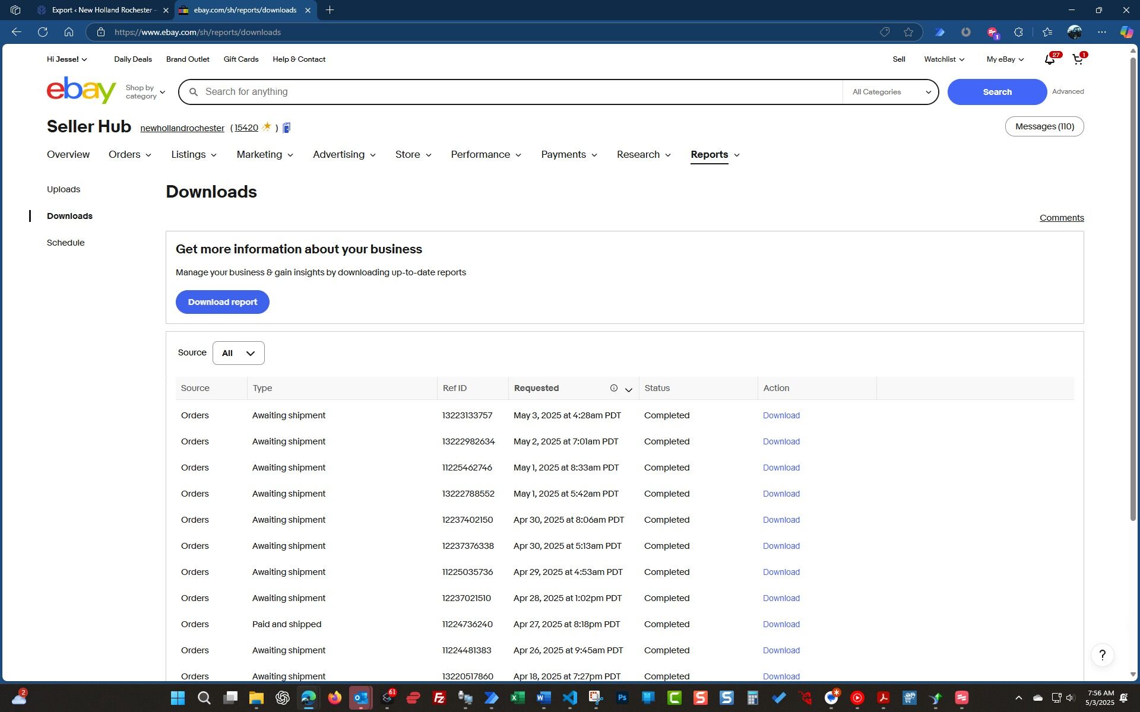Open the Orders menu in Seller Hub
Image resolution: width=1140 pixels, height=712 pixels.
coord(129,155)
